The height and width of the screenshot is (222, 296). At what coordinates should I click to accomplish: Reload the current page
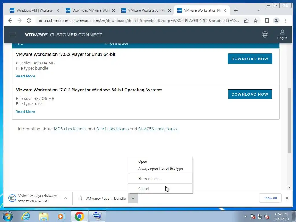tap(29, 21)
